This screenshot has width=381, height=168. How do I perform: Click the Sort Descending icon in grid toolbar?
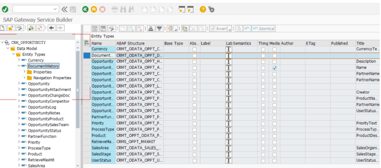(x=159, y=28)
